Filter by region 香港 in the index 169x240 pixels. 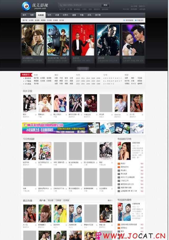(66, 78)
